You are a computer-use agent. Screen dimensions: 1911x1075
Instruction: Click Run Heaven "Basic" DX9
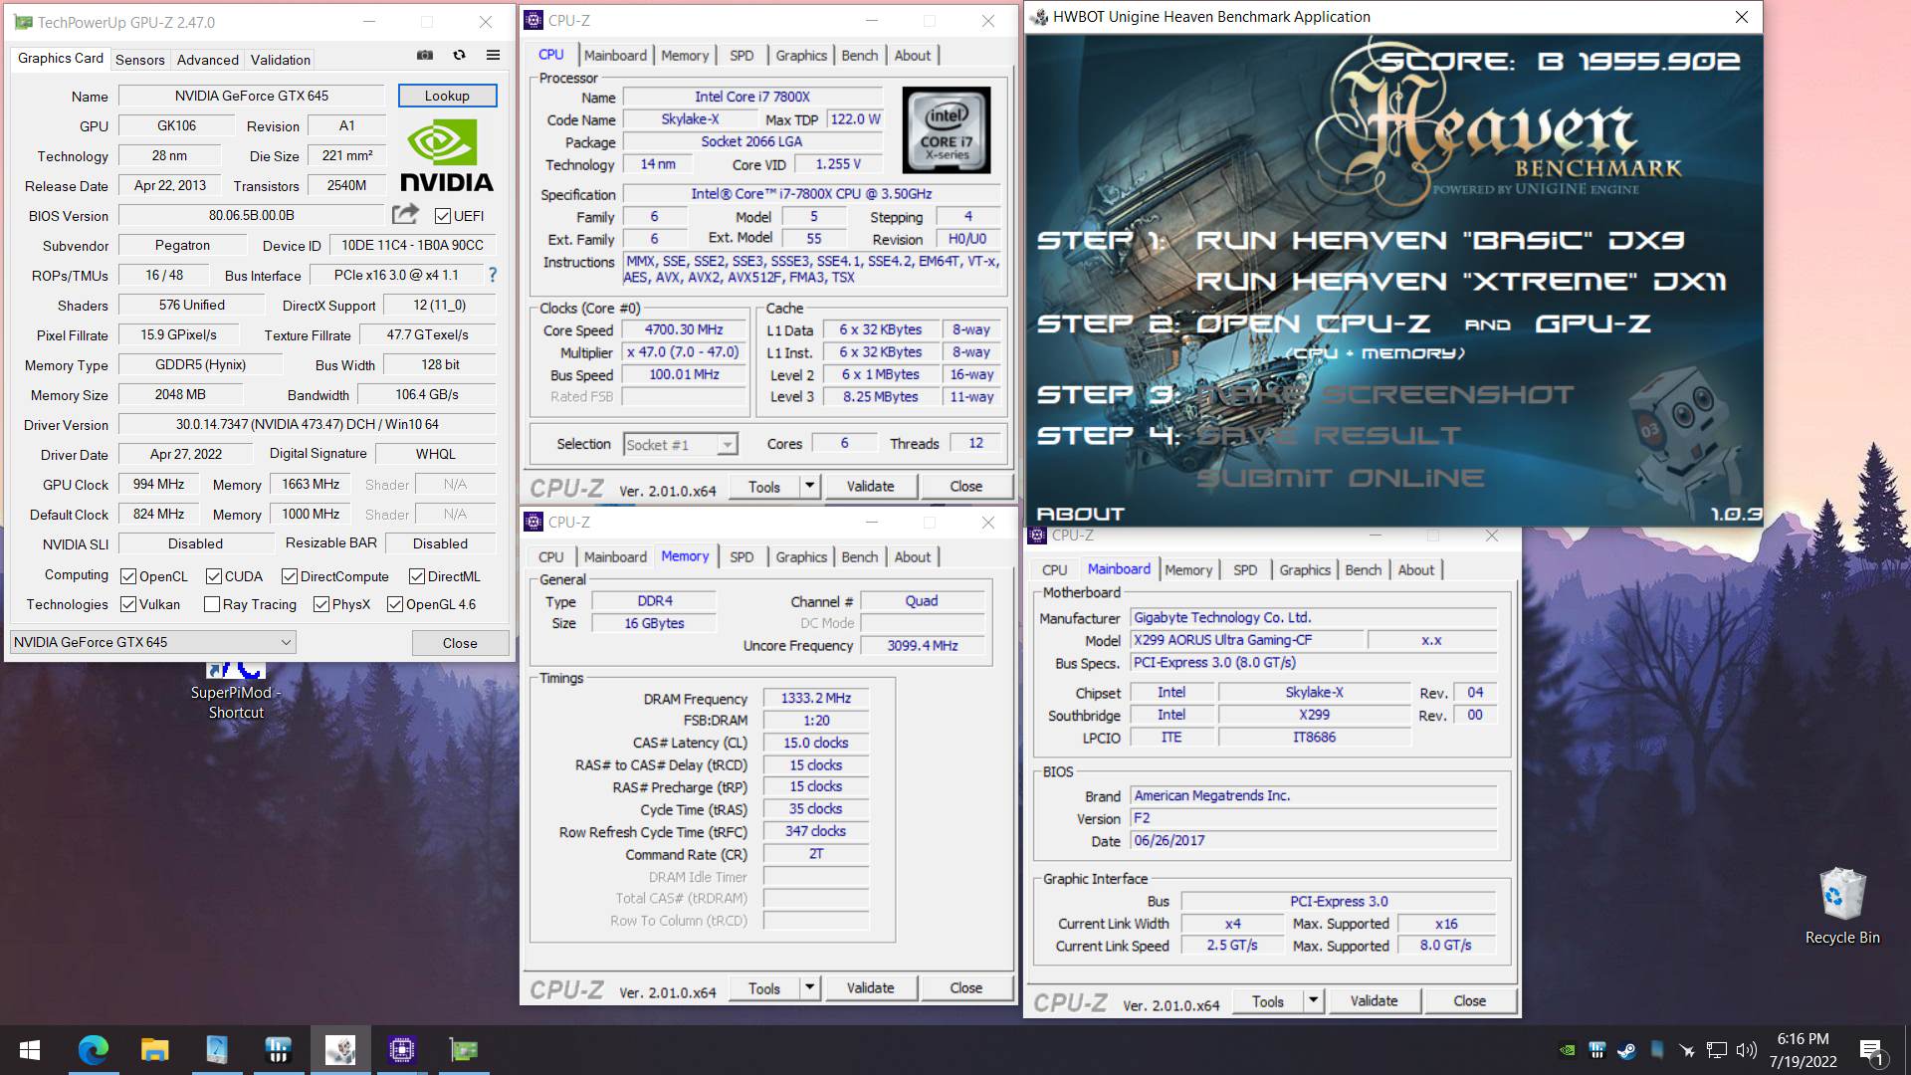click(x=1439, y=240)
